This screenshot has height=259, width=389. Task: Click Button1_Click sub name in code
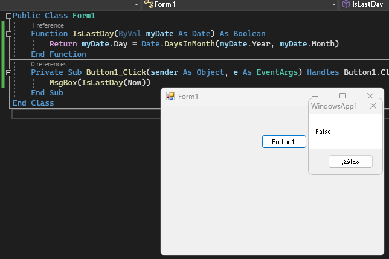[x=116, y=72]
